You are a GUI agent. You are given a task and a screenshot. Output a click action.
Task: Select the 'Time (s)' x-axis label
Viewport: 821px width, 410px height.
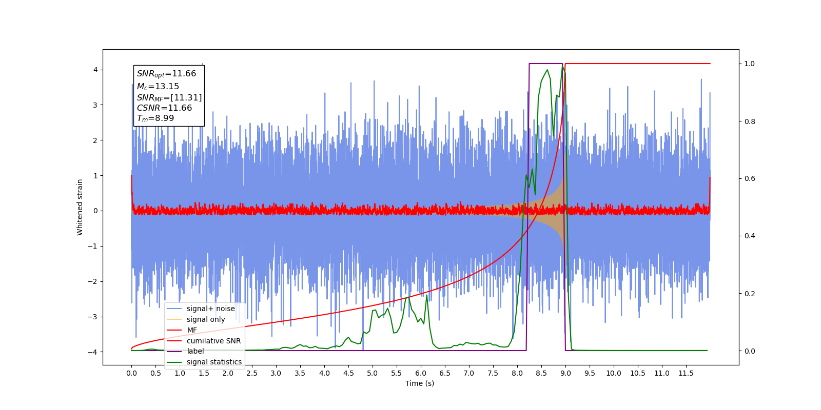click(420, 383)
